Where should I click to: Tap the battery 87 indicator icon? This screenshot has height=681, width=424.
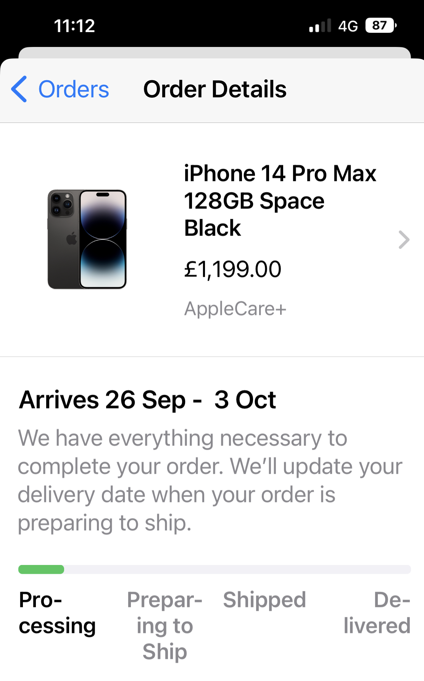[381, 26]
